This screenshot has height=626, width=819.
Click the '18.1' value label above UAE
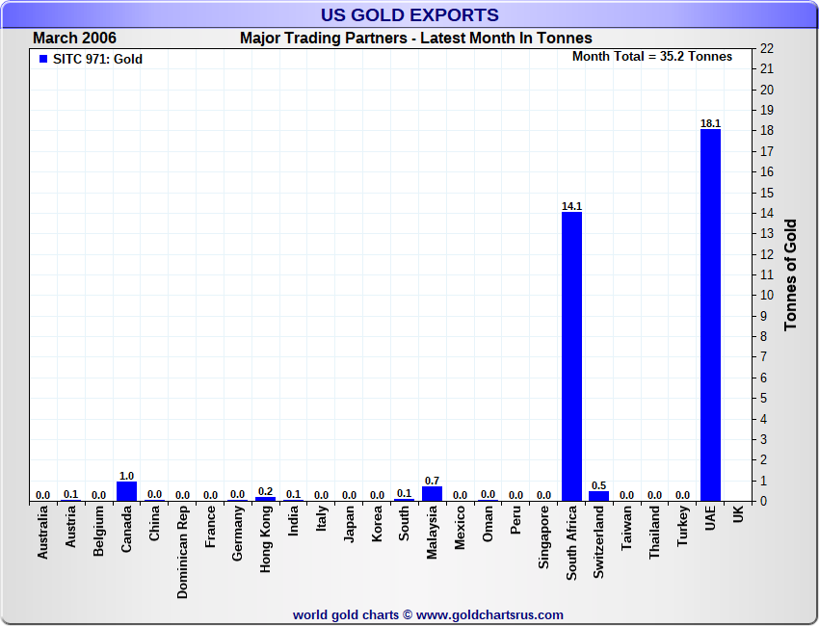(x=710, y=123)
